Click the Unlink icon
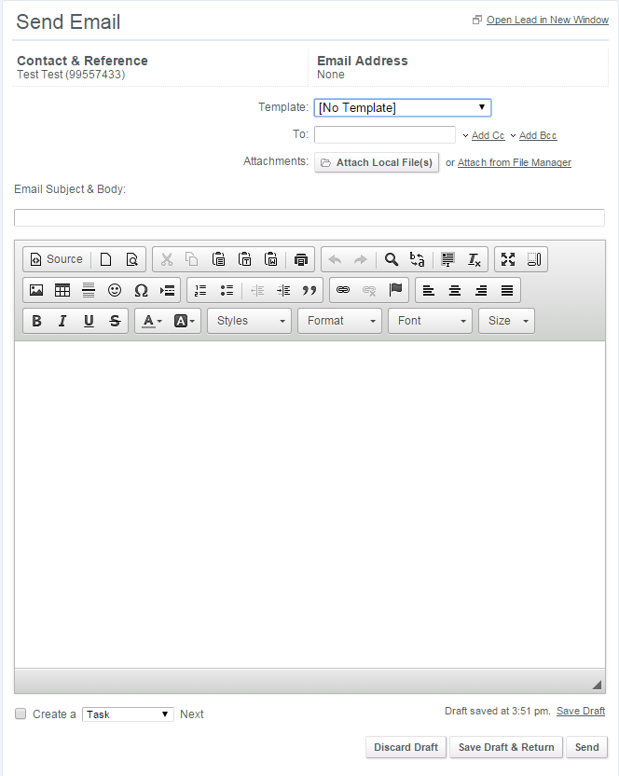 click(369, 290)
